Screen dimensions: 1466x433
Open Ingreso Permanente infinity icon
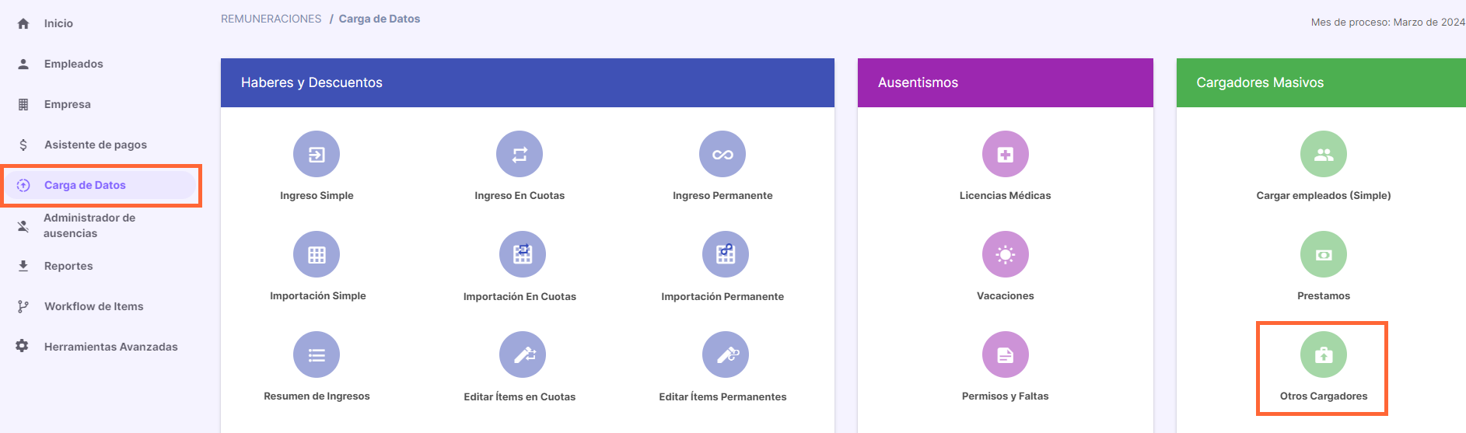(723, 154)
